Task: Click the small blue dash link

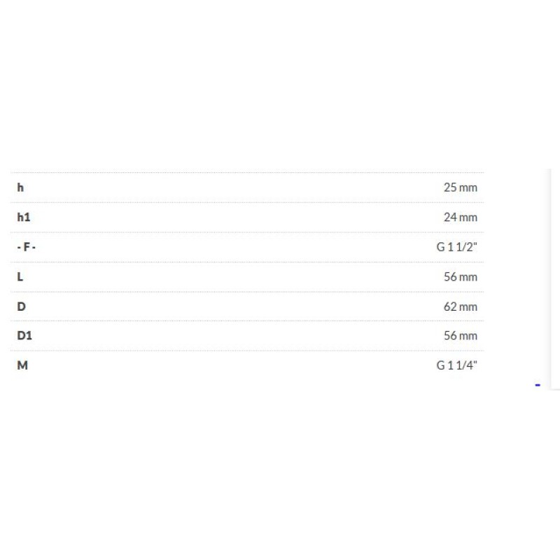Action: point(538,384)
